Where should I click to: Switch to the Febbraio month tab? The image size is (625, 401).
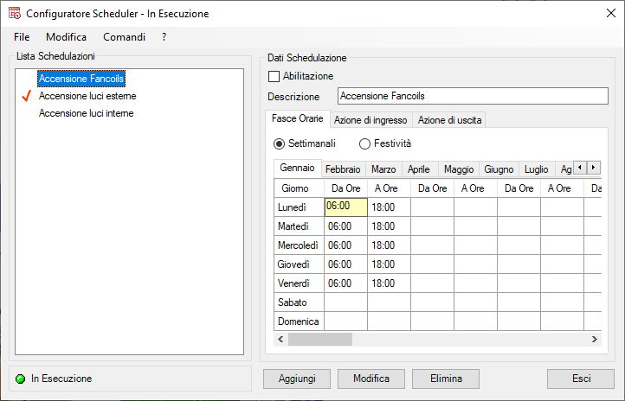coord(343,169)
